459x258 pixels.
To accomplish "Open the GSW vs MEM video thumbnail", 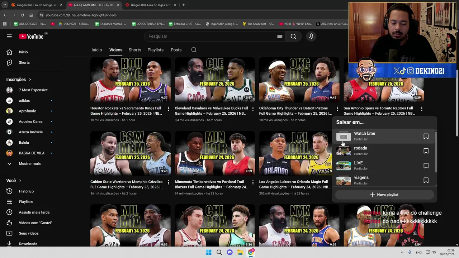I will click(x=131, y=153).
